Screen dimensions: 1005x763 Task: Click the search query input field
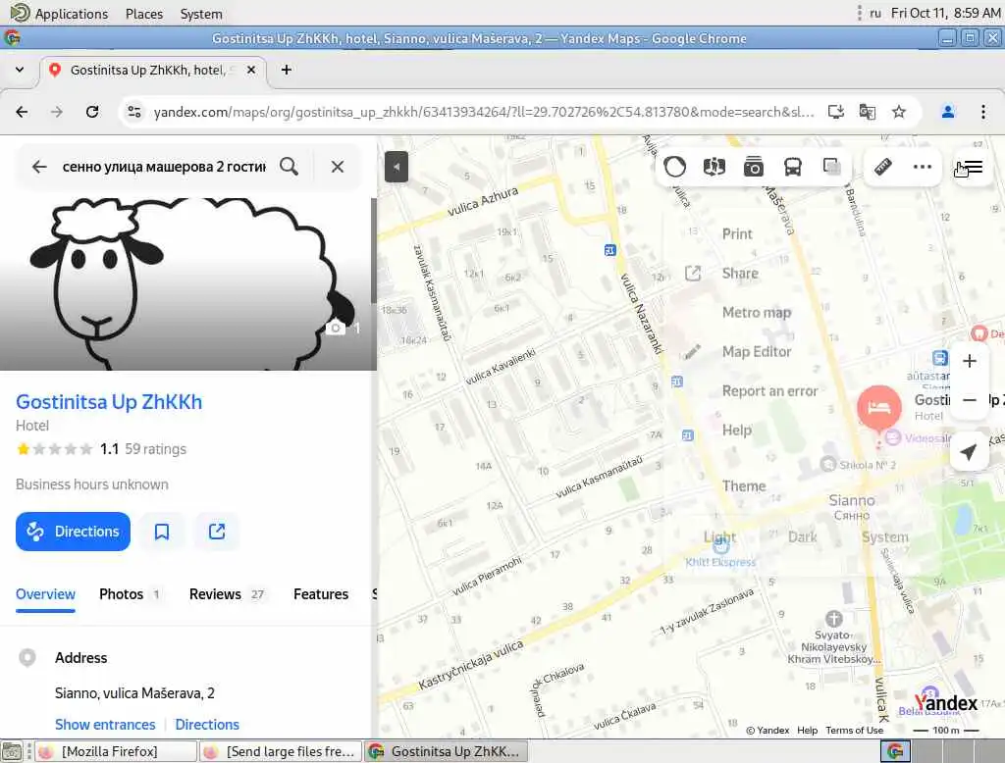164,167
